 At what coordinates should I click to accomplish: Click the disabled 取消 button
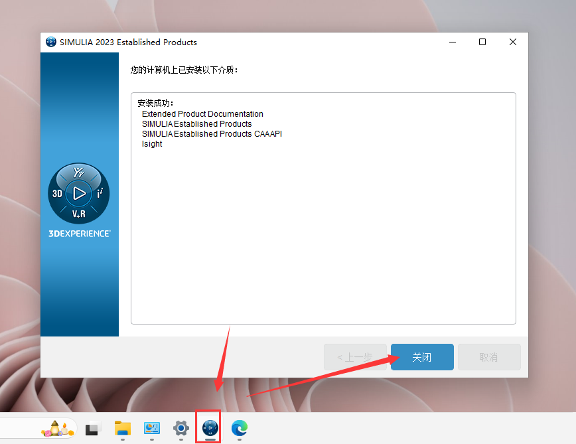489,357
